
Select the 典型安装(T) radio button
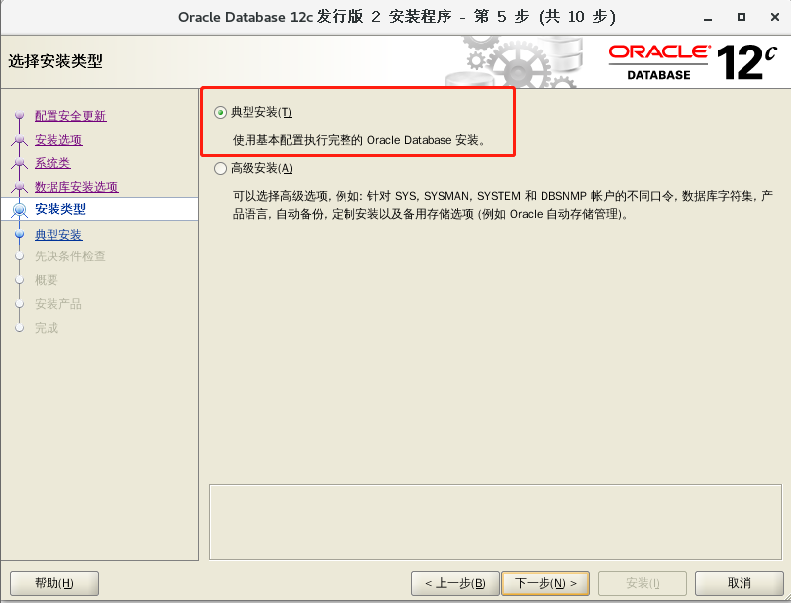click(x=220, y=112)
